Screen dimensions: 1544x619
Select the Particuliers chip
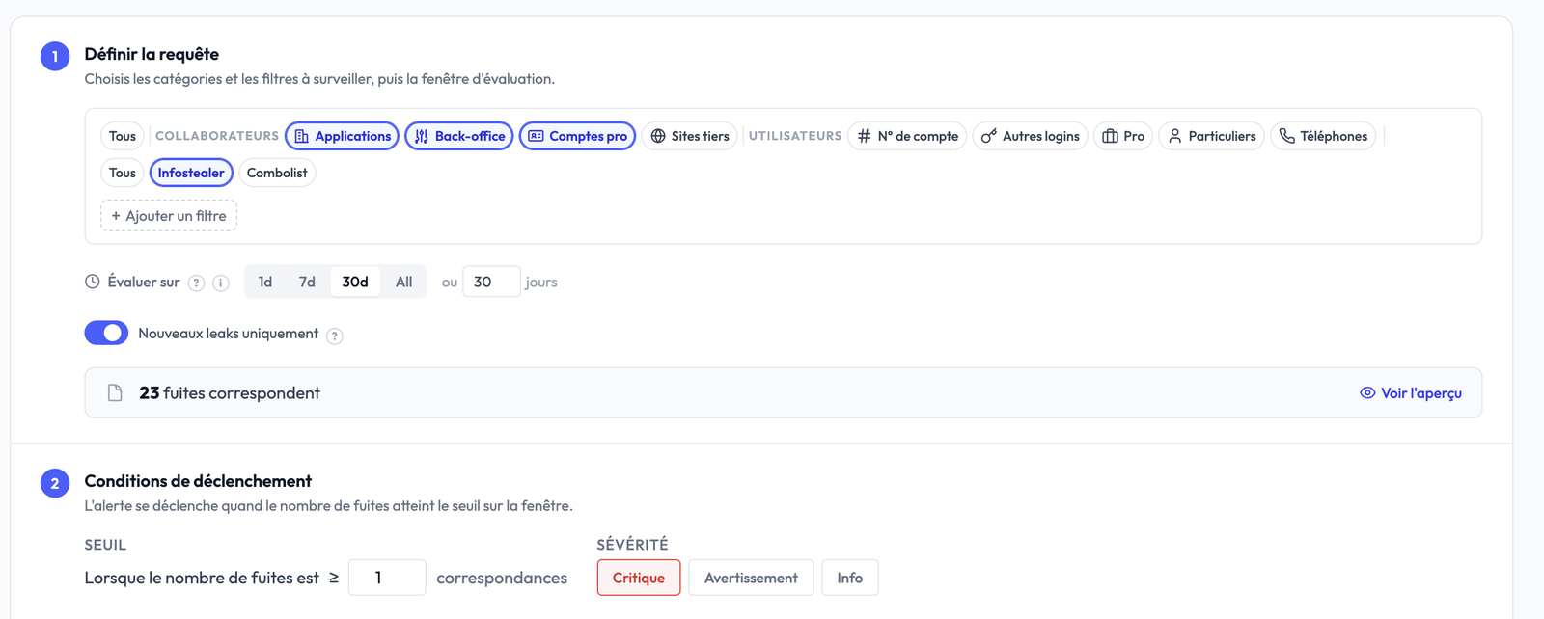(1211, 136)
